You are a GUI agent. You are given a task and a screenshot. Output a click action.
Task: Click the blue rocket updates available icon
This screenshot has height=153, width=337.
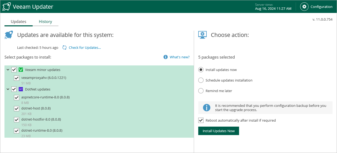click(9, 35)
